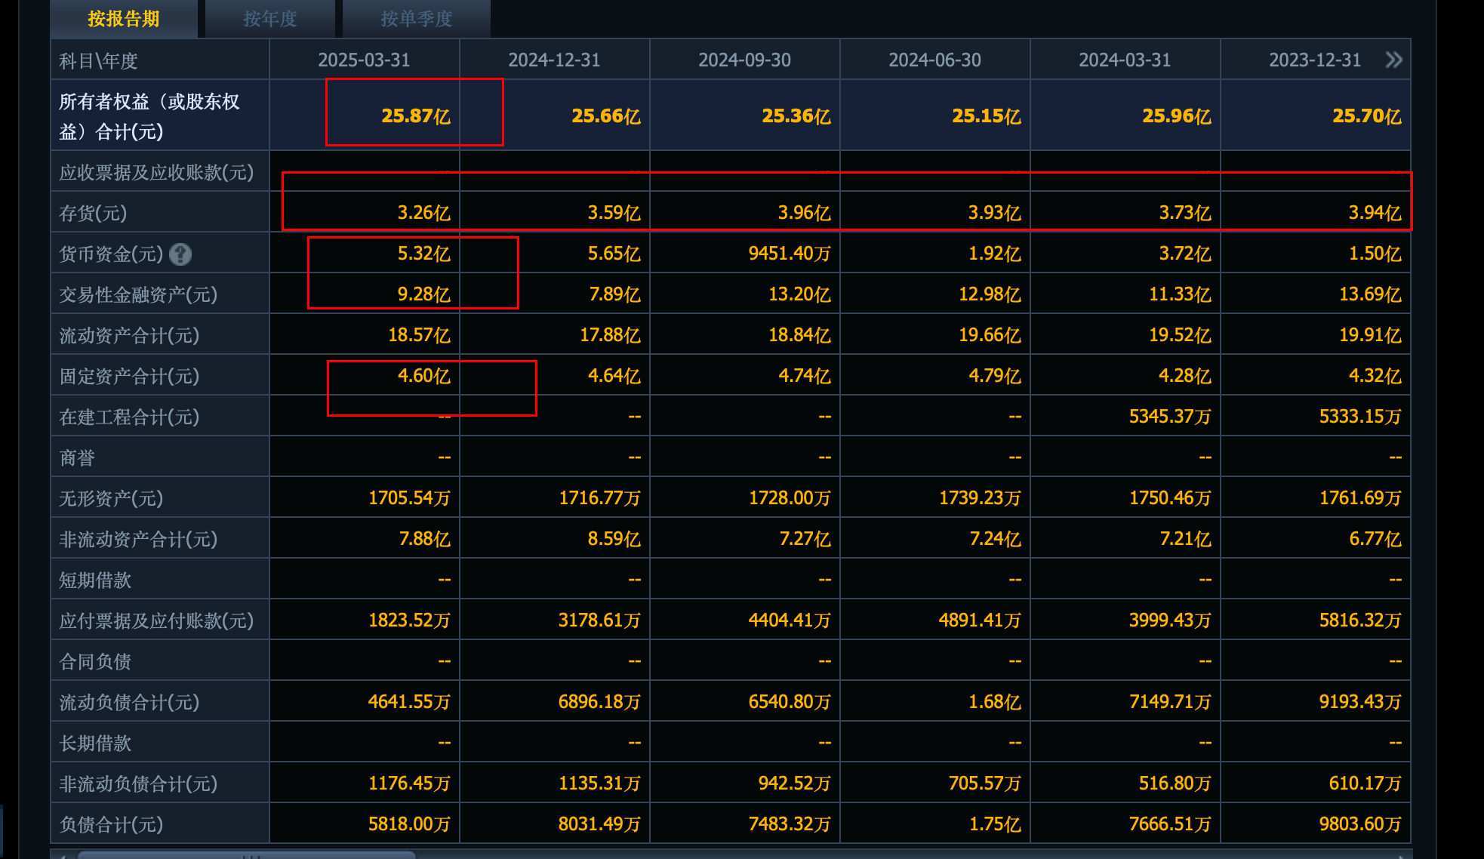This screenshot has height=859, width=1484.
Task: Switch to the 按年度 tab
Action: pyautogui.click(x=270, y=19)
